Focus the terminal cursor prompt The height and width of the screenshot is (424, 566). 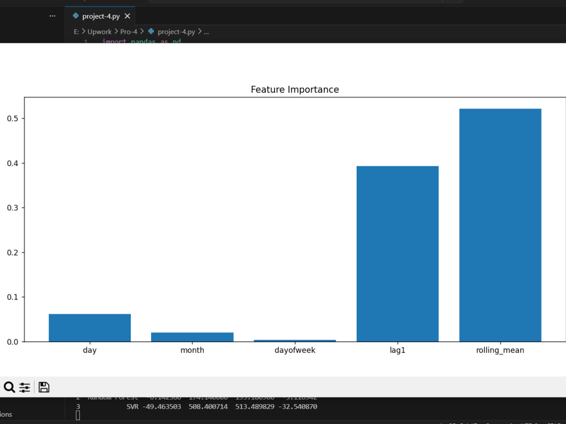pyautogui.click(x=78, y=416)
